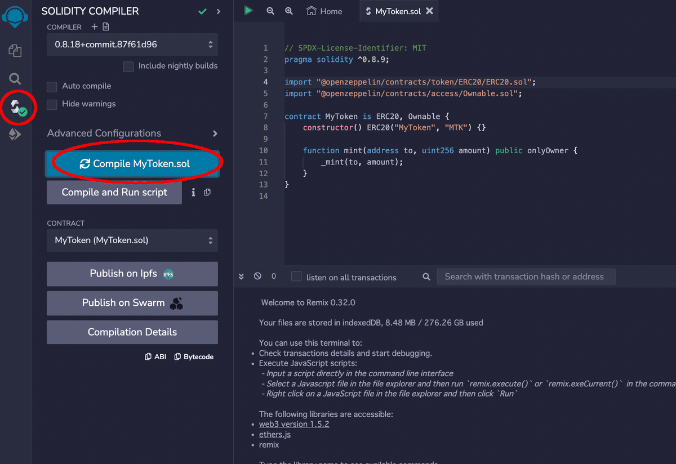Click Publish on Swarm button

tap(132, 303)
